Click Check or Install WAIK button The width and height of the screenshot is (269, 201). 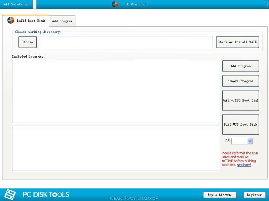[237, 42]
